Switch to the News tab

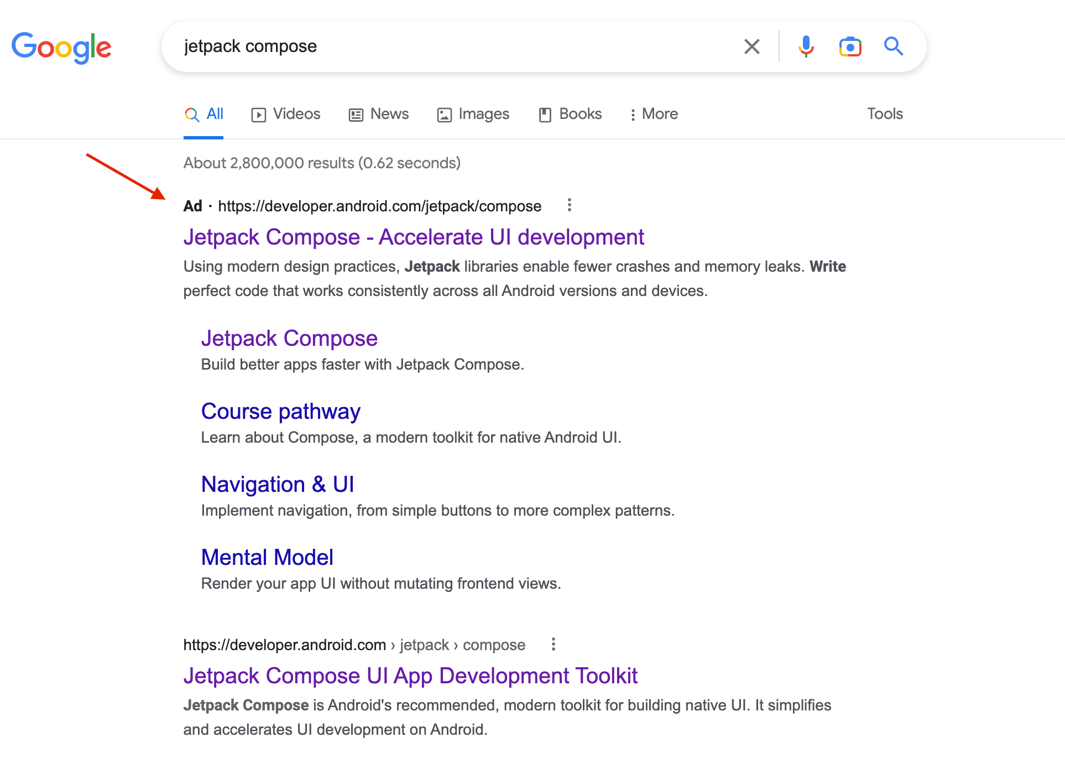pos(379,114)
